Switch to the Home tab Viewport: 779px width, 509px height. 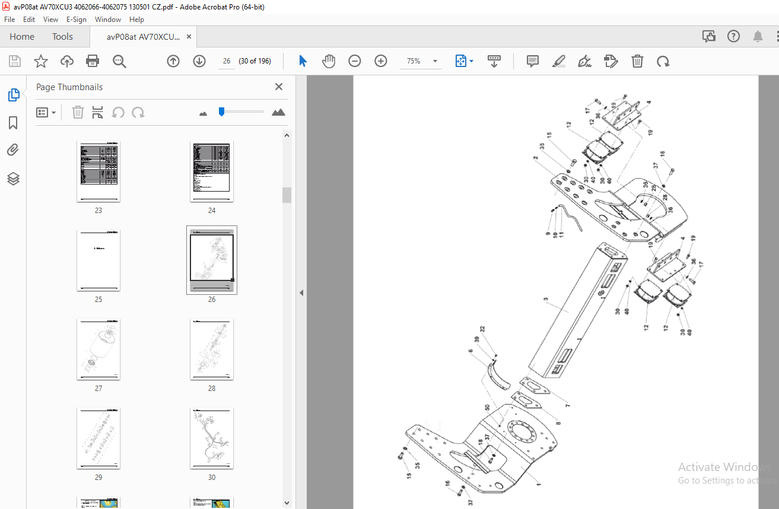pos(22,36)
